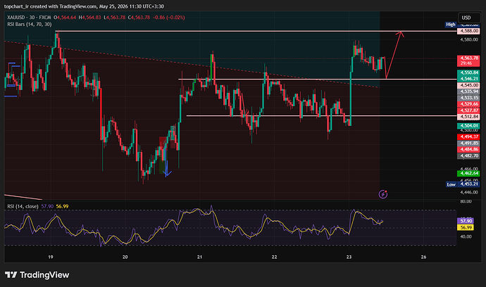Select the 4,484.86 red price label
Screen dimensions: 486x287
click(468, 150)
